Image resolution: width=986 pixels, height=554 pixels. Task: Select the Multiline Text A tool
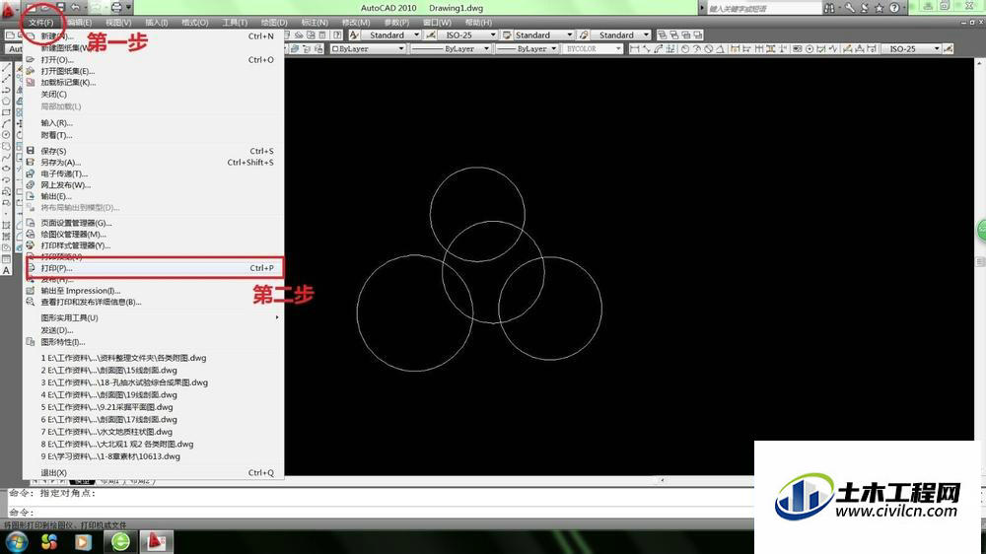click(x=6, y=270)
